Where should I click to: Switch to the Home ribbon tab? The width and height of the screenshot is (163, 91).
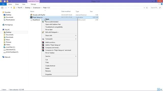[10, 4]
